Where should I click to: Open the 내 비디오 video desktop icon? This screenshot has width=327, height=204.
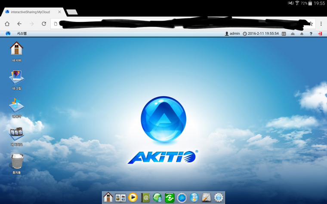(16, 134)
